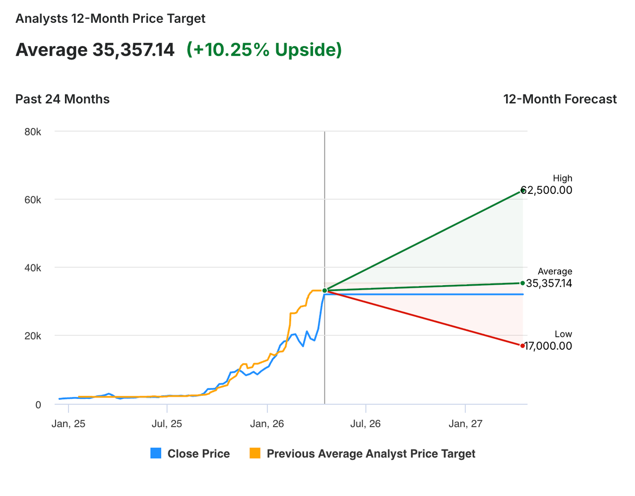Click the Average forecast endpoint dot

pos(523,283)
